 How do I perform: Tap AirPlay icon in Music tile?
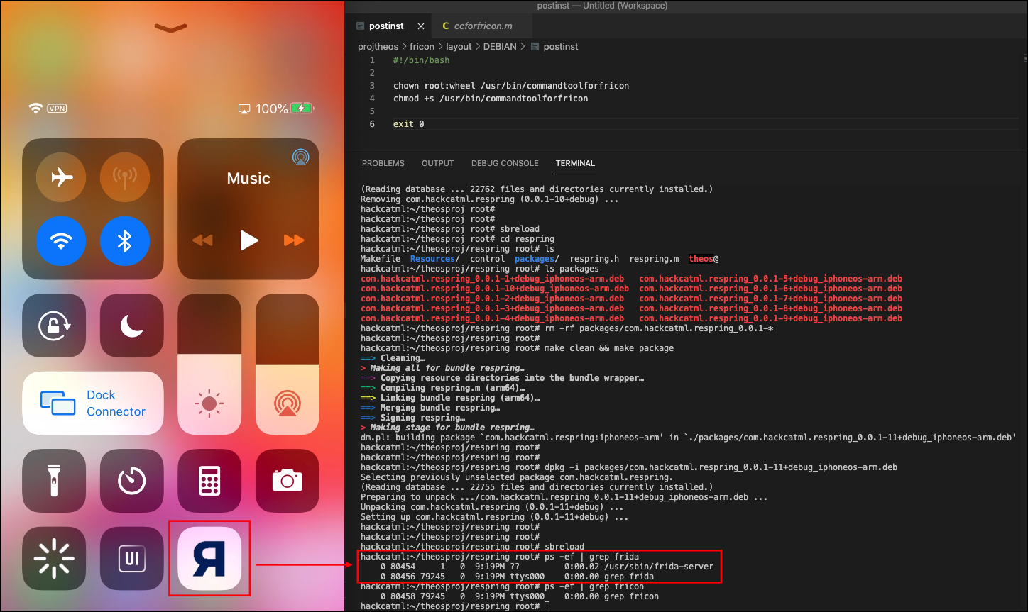pos(301,157)
